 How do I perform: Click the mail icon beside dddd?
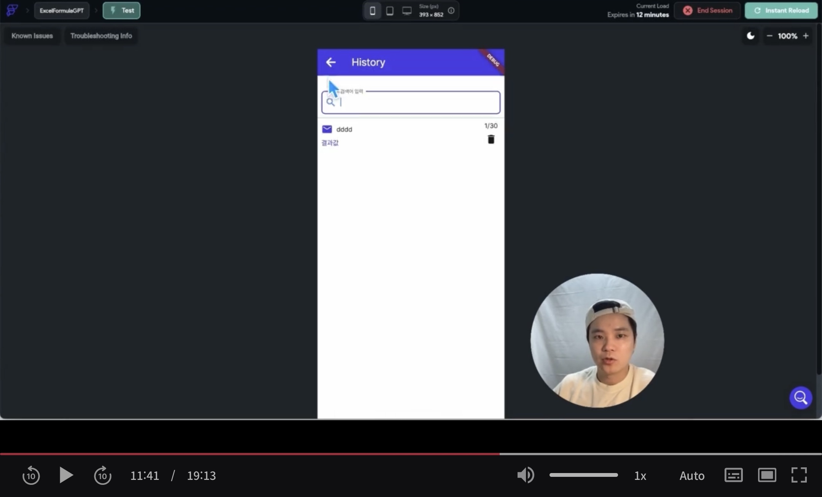[x=327, y=129]
